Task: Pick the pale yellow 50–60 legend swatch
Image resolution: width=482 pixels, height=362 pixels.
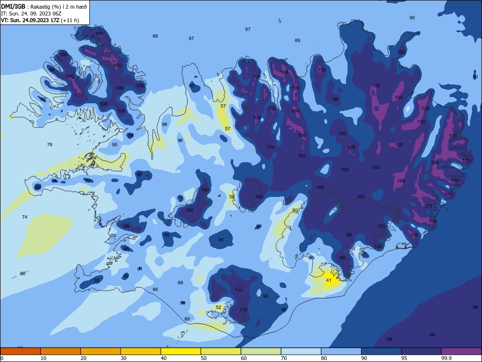Action: tap(221, 351)
